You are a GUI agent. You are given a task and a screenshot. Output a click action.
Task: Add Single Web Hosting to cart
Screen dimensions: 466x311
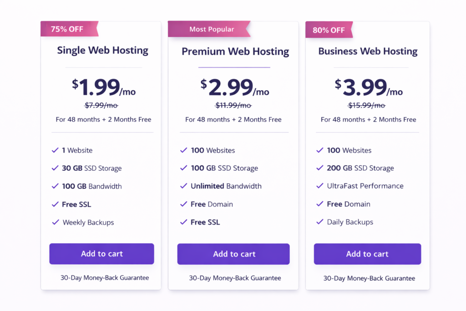pyautogui.click(x=101, y=254)
